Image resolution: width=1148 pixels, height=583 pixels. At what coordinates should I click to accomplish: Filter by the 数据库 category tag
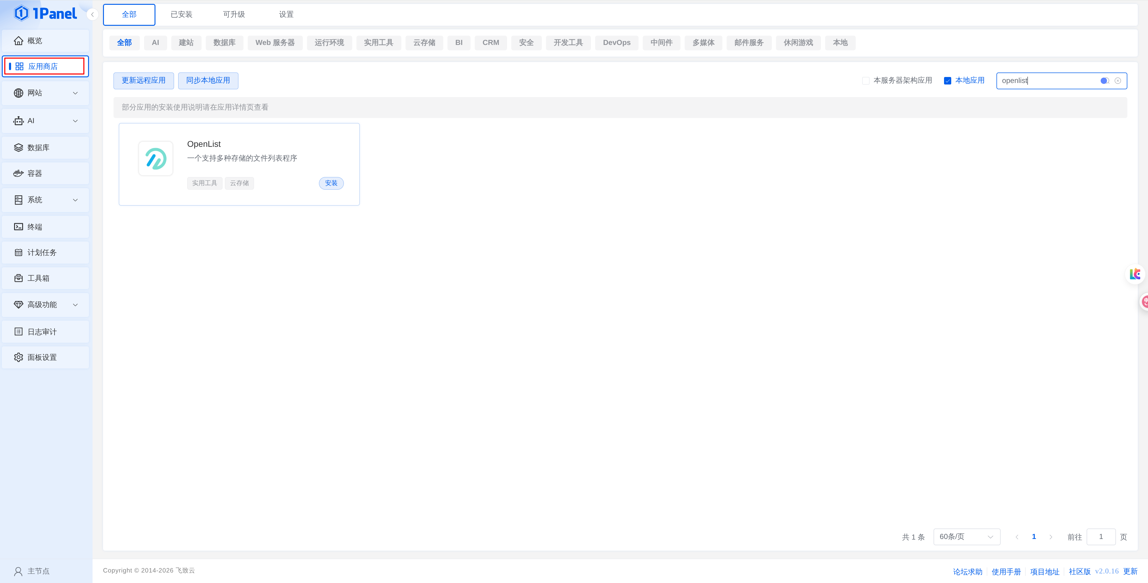[x=224, y=43]
